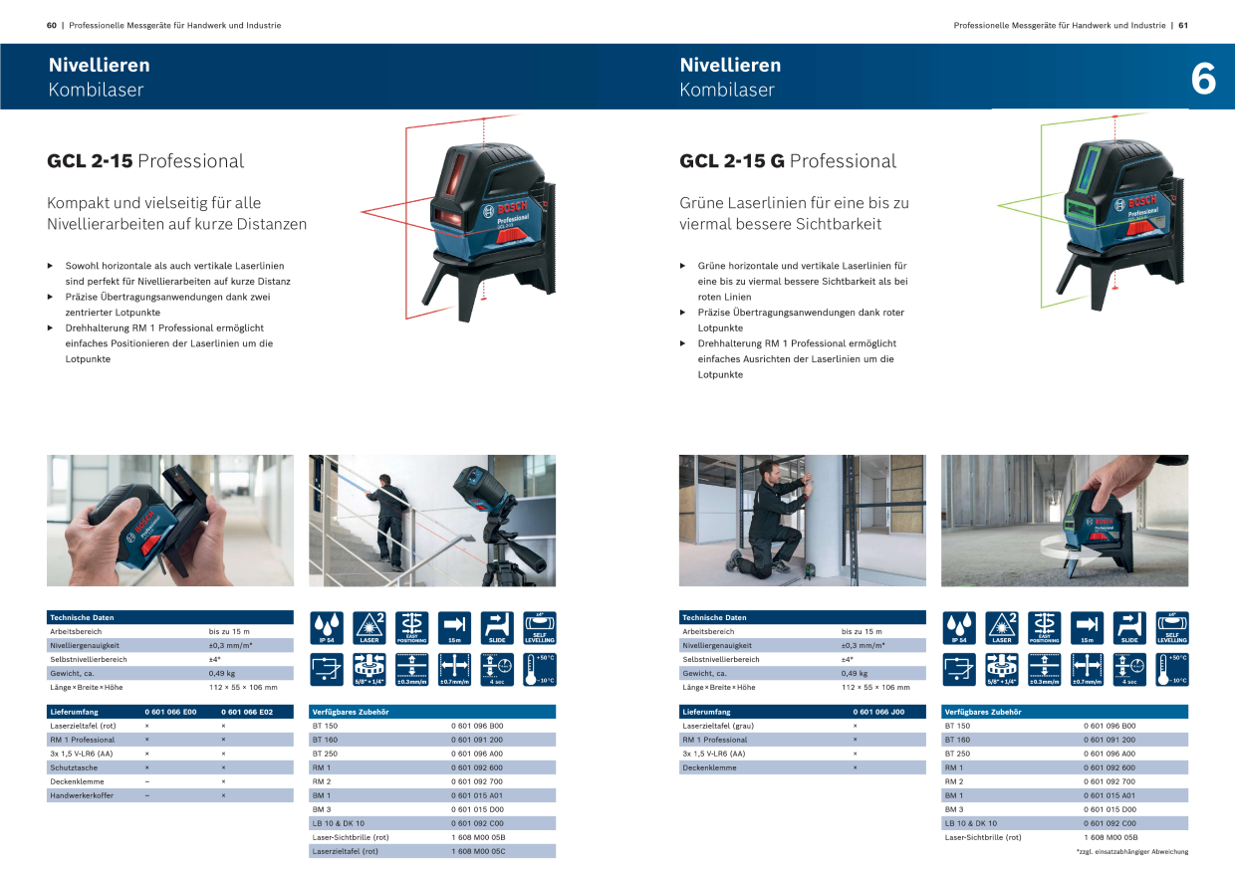Click the temperature range icon on page 60
Viewport: 1235px width, 872px height.
540,670
